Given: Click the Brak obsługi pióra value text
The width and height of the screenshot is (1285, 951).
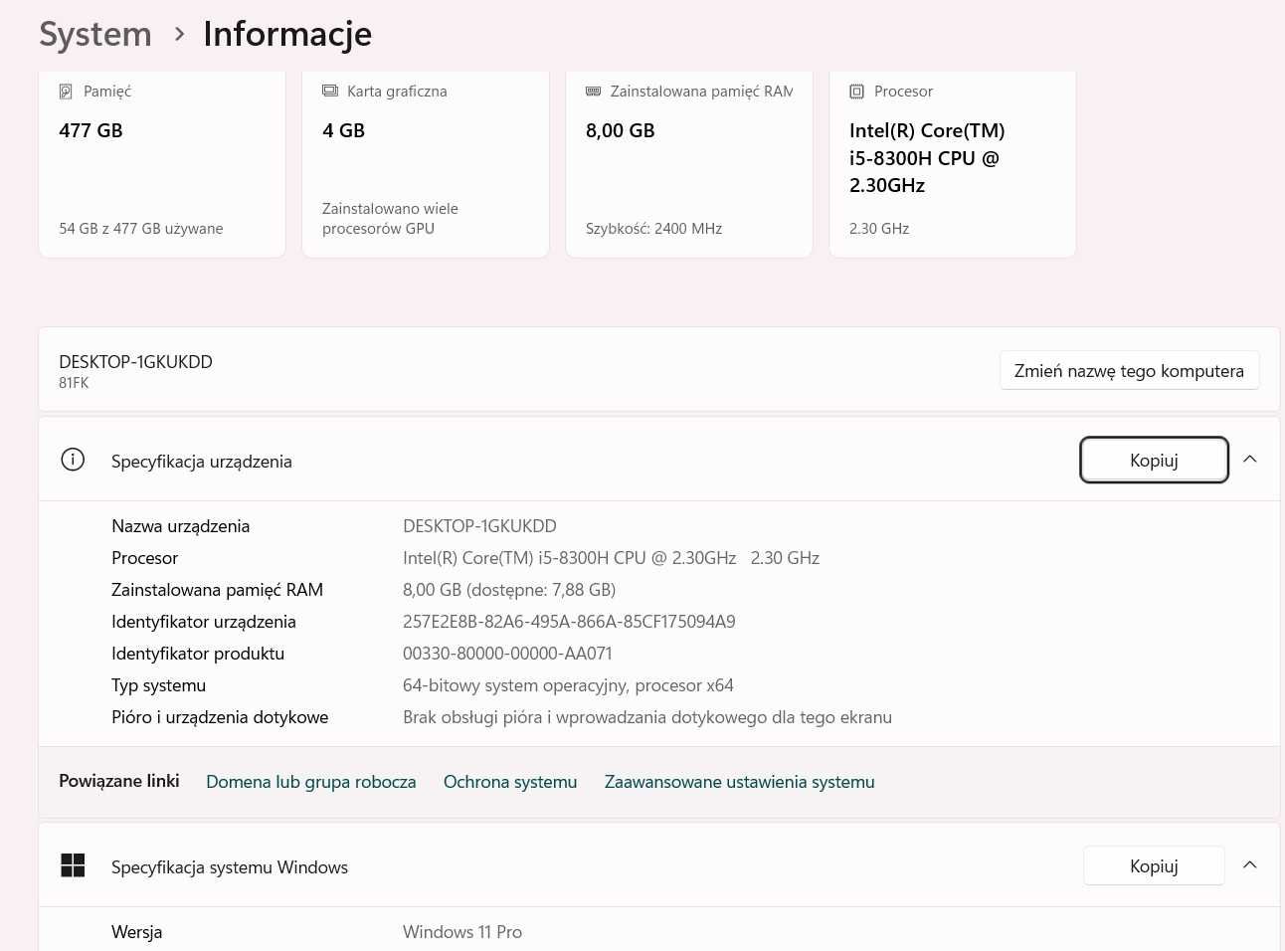Looking at the screenshot, I should [x=647, y=717].
